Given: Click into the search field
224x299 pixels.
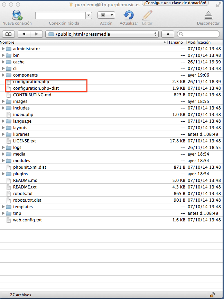Looking at the screenshot, I should click(198, 34).
